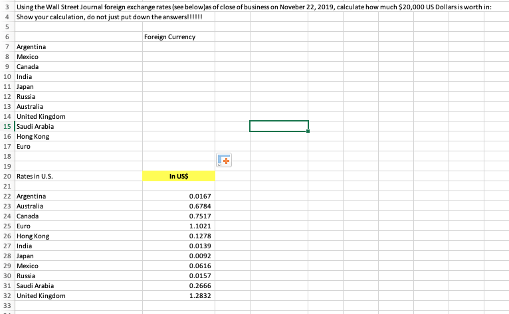Select the 'Russia' cell in row 12
Viewport: 509px width, 314px height.
coord(78,97)
